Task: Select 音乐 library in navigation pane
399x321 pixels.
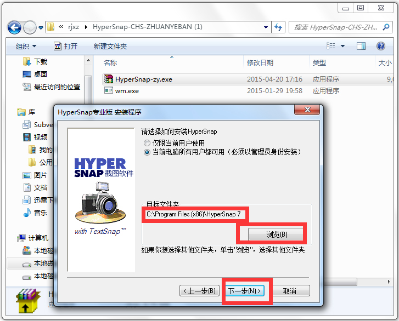Action: click(35, 213)
